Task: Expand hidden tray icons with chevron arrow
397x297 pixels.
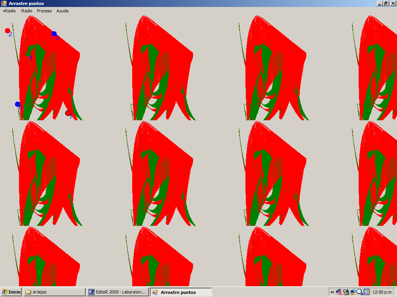Action: 332,292
